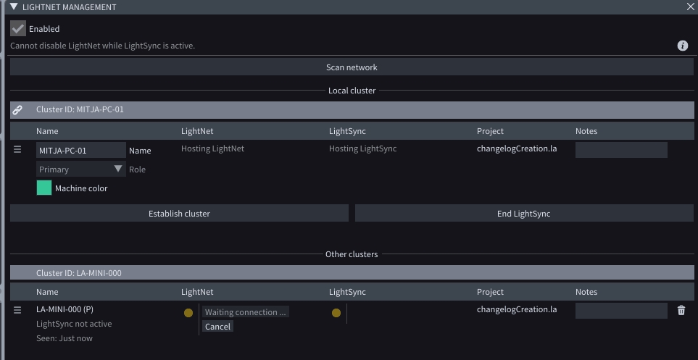This screenshot has height=360, width=698.
Task: Click the Establish cluster button
Action: [179, 214]
